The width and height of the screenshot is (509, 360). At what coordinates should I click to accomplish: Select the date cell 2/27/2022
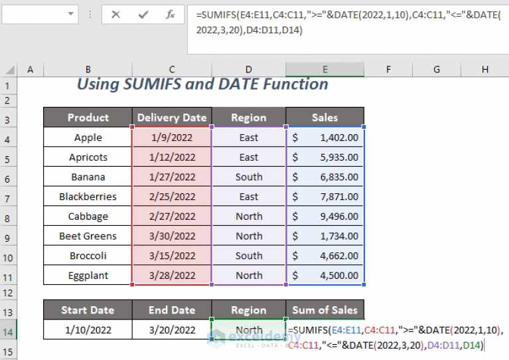[x=172, y=217]
